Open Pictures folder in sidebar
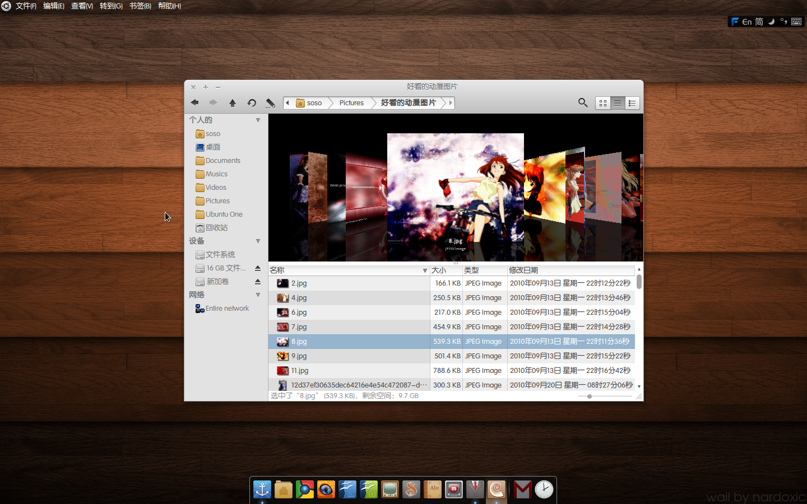The width and height of the screenshot is (807, 504). click(212, 201)
